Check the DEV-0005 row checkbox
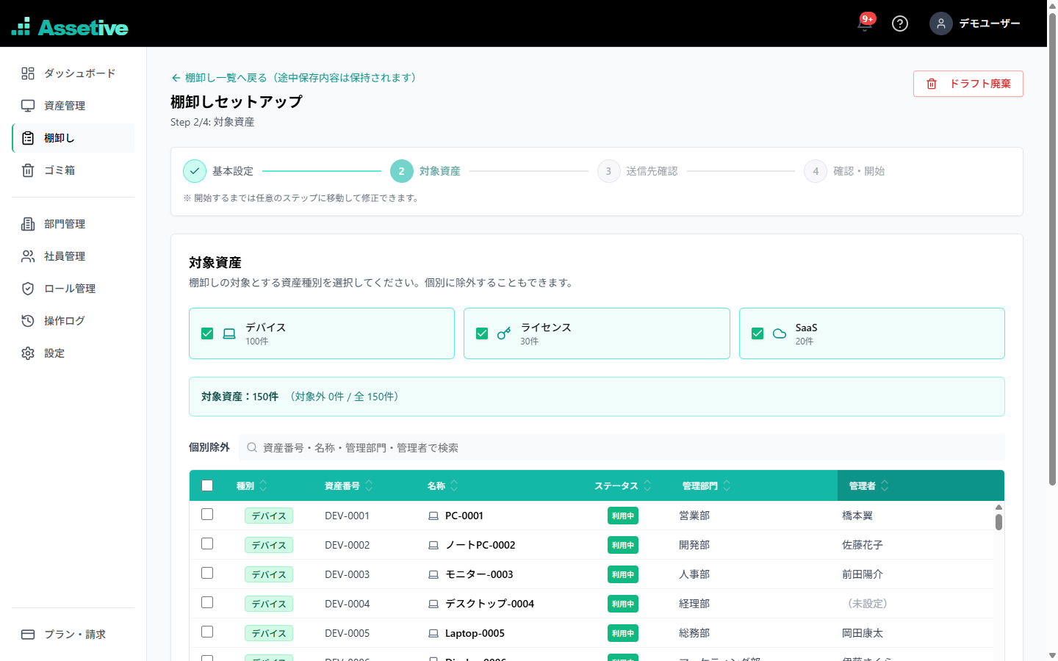The height and width of the screenshot is (661, 1058). point(207,632)
